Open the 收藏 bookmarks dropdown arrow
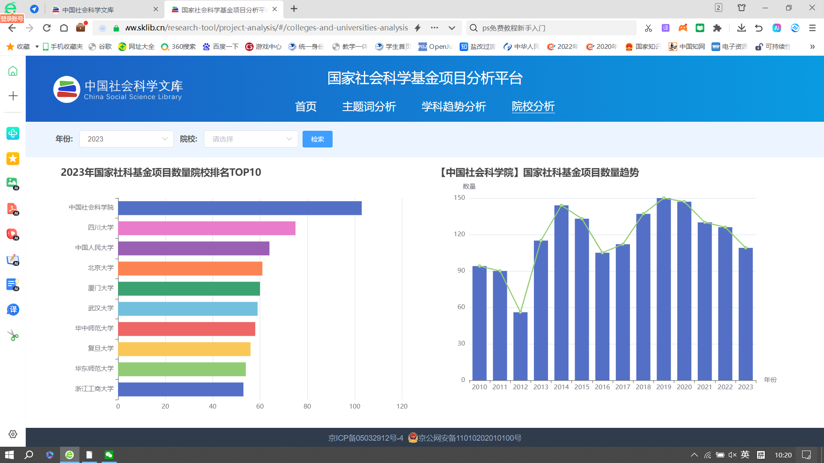The height and width of the screenshot is (463, 824). click(37, 47)
